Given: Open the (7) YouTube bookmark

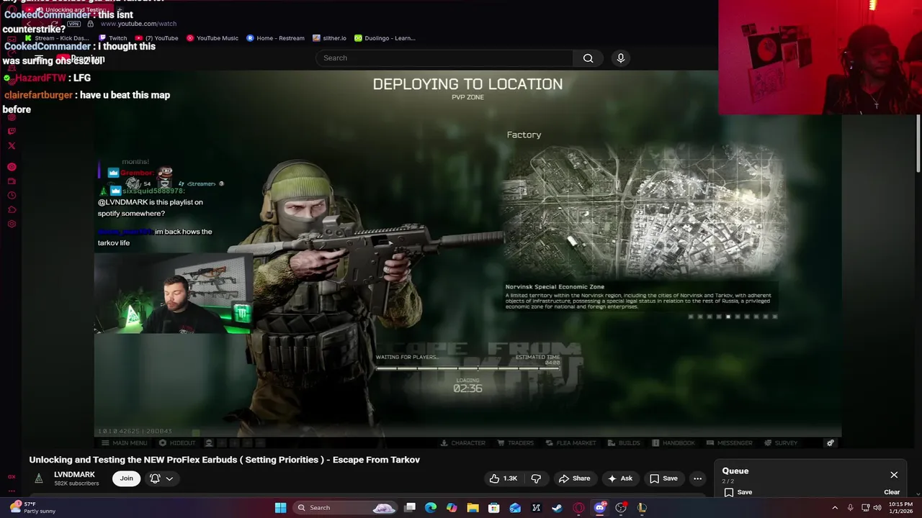Looking at the screenshot, I should pyautogui.click(x=157, y=38).
